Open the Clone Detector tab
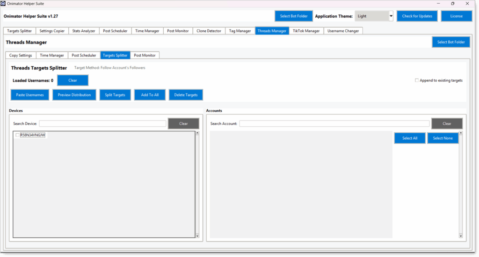The width and height of the screenshot is (479, 257). [x=209, y=31]
